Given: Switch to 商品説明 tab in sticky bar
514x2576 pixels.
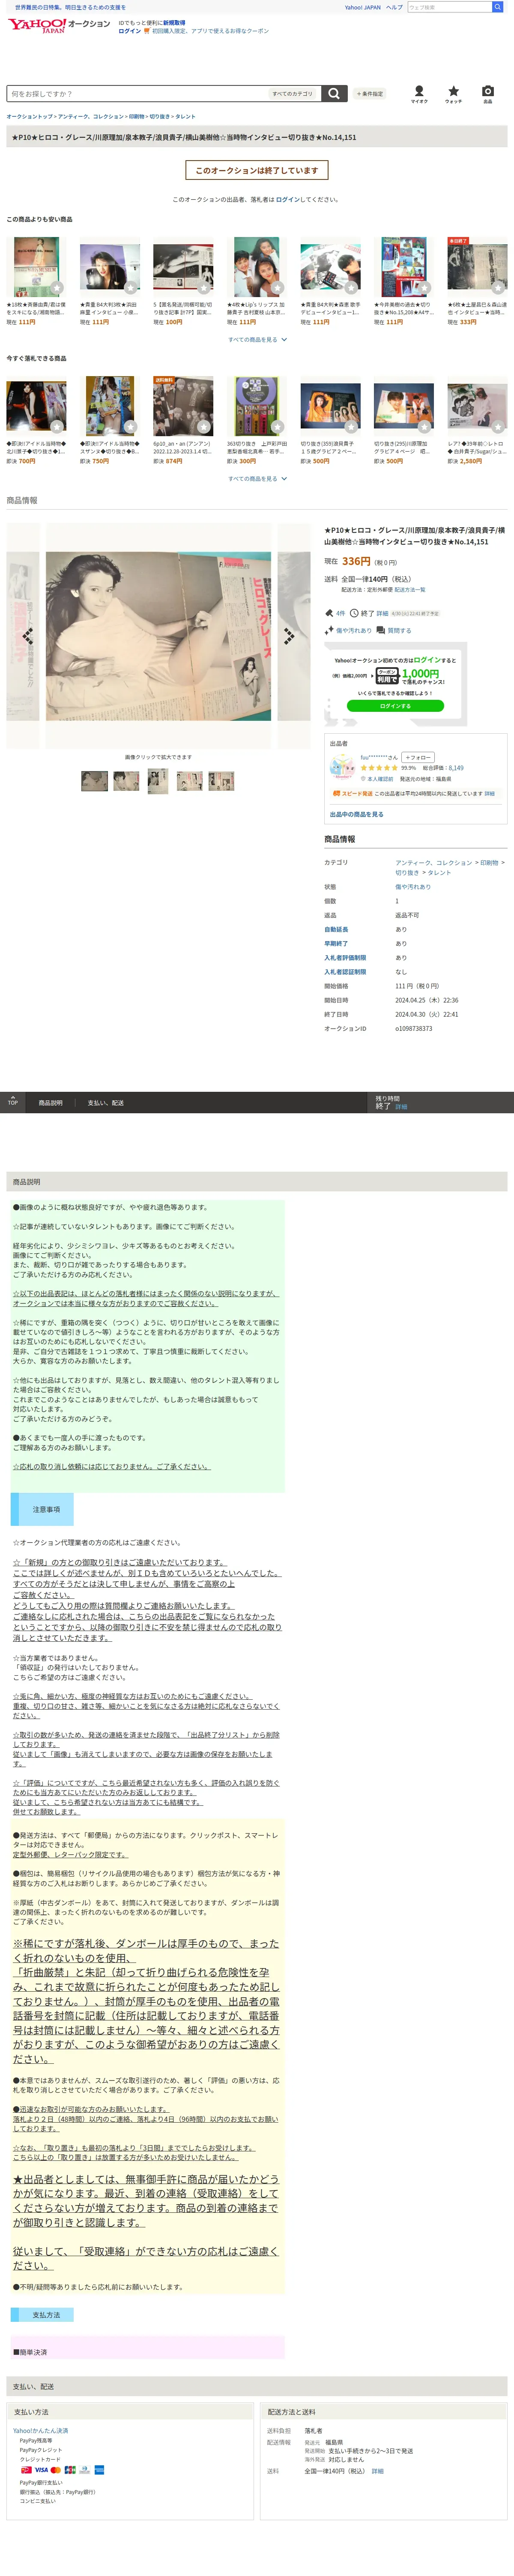Looking at the screenshot, I should 51,1103.
